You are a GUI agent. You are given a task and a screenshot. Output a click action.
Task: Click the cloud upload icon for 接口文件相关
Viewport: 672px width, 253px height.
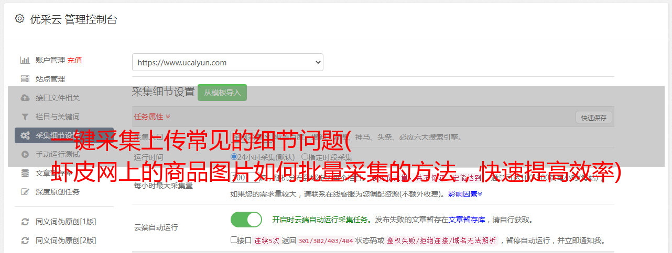pyautogui.click(x=25, y=98)
